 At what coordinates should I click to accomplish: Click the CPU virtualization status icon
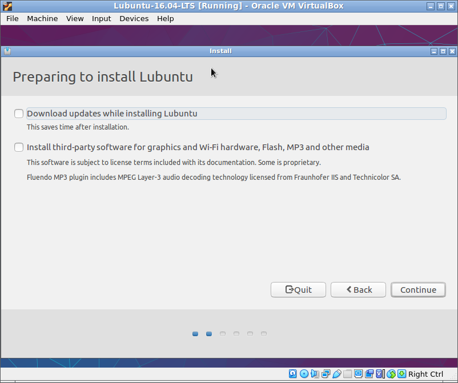[380, 374]
